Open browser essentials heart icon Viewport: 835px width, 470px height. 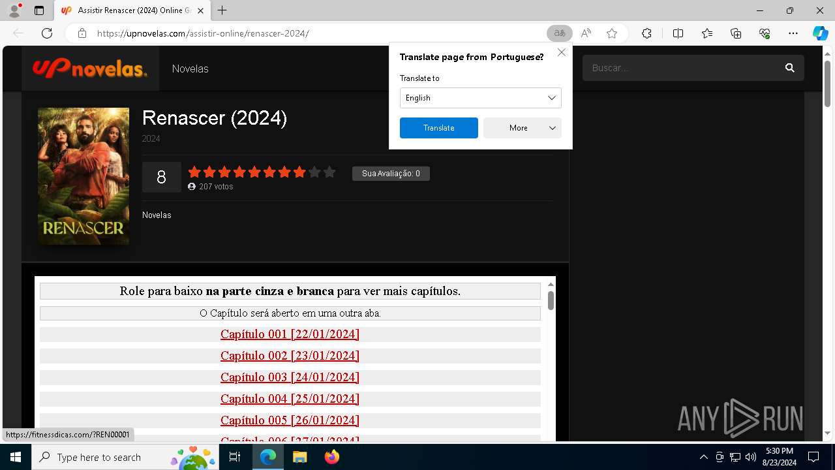click(765, 33)
